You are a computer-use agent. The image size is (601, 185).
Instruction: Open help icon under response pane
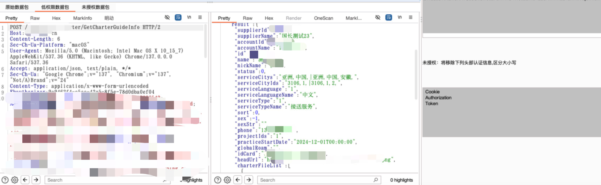[x=218, y=180]
